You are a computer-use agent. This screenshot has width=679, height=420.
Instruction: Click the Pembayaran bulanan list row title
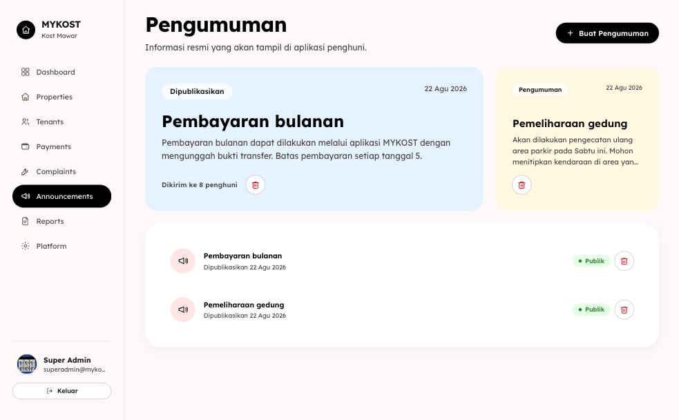click(x=242, y=256)
